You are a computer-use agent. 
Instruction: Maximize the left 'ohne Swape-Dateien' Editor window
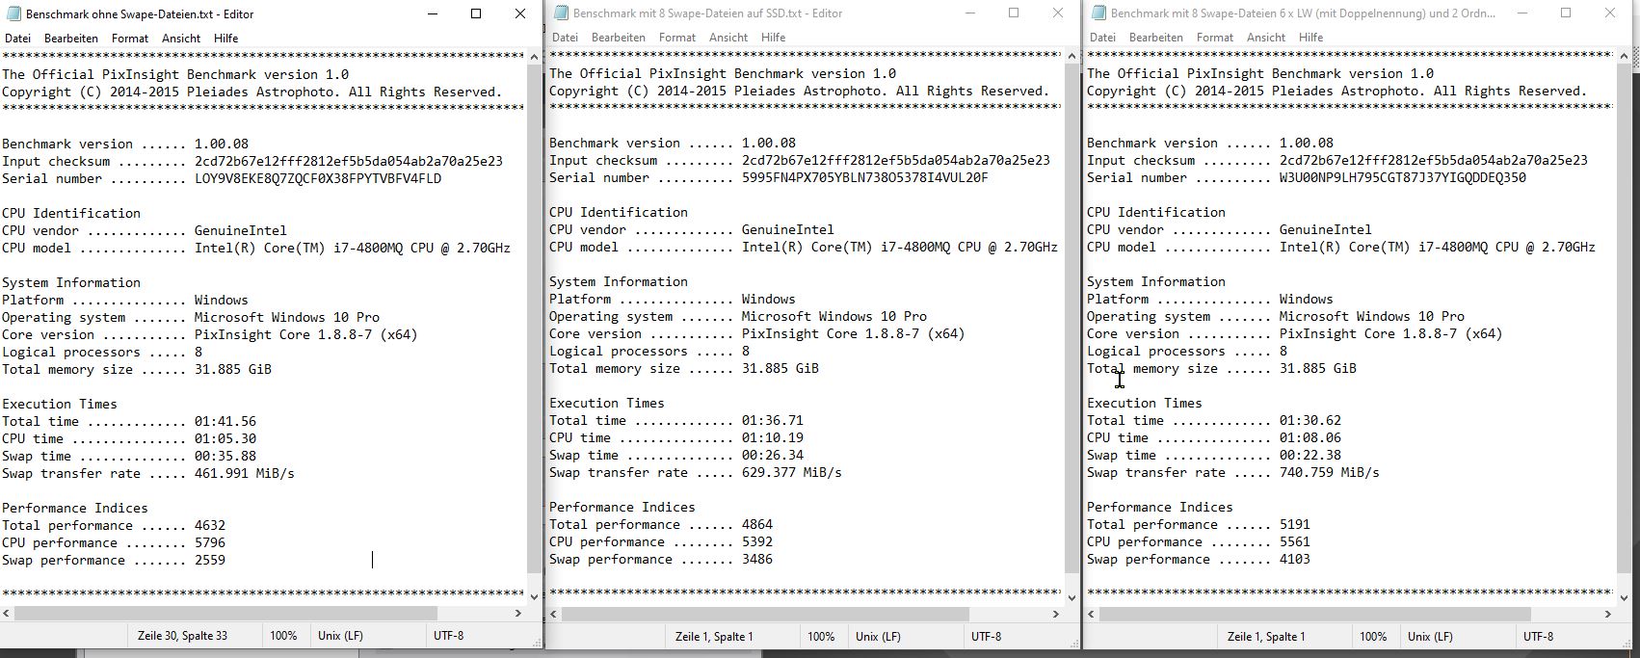[x=476, y=13]
